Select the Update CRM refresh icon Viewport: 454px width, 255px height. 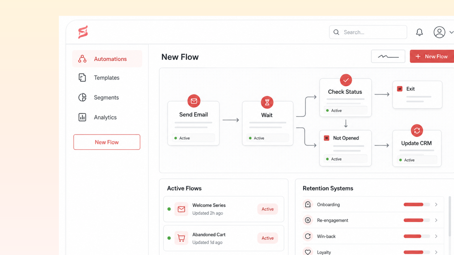[417, 130]
